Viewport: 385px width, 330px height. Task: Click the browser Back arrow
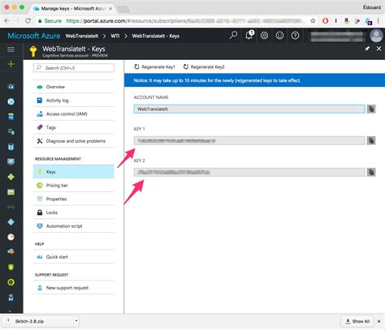coord(7,21)
